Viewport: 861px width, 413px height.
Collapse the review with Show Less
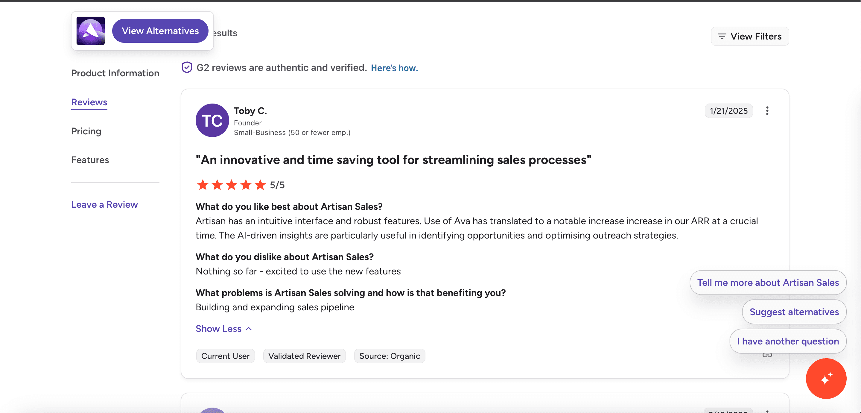pos(223,329)
